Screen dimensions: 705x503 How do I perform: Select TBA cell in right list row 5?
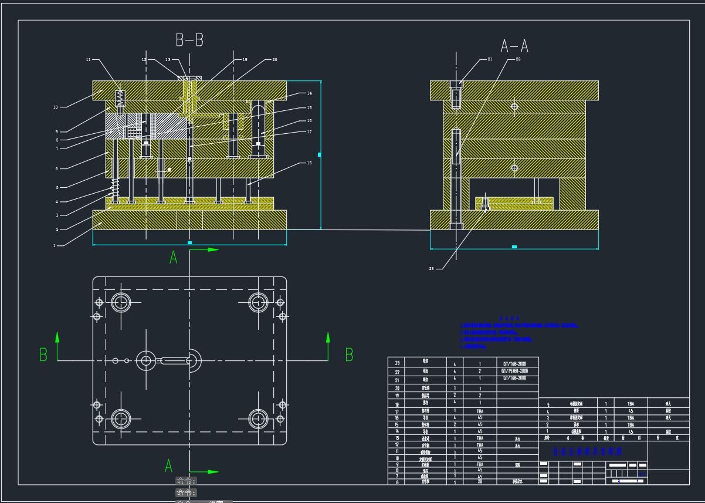coord(631,404)
